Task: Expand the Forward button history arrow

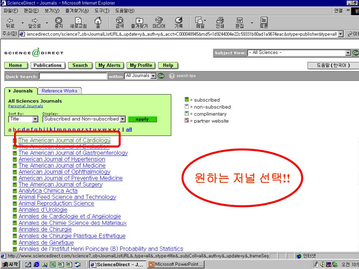Action: click(x=47, y=23)
